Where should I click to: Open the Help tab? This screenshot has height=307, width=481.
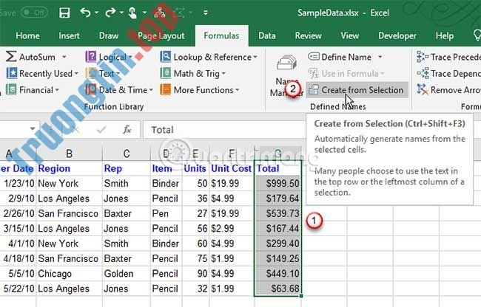pyautogui.click(x=445, y=35)
